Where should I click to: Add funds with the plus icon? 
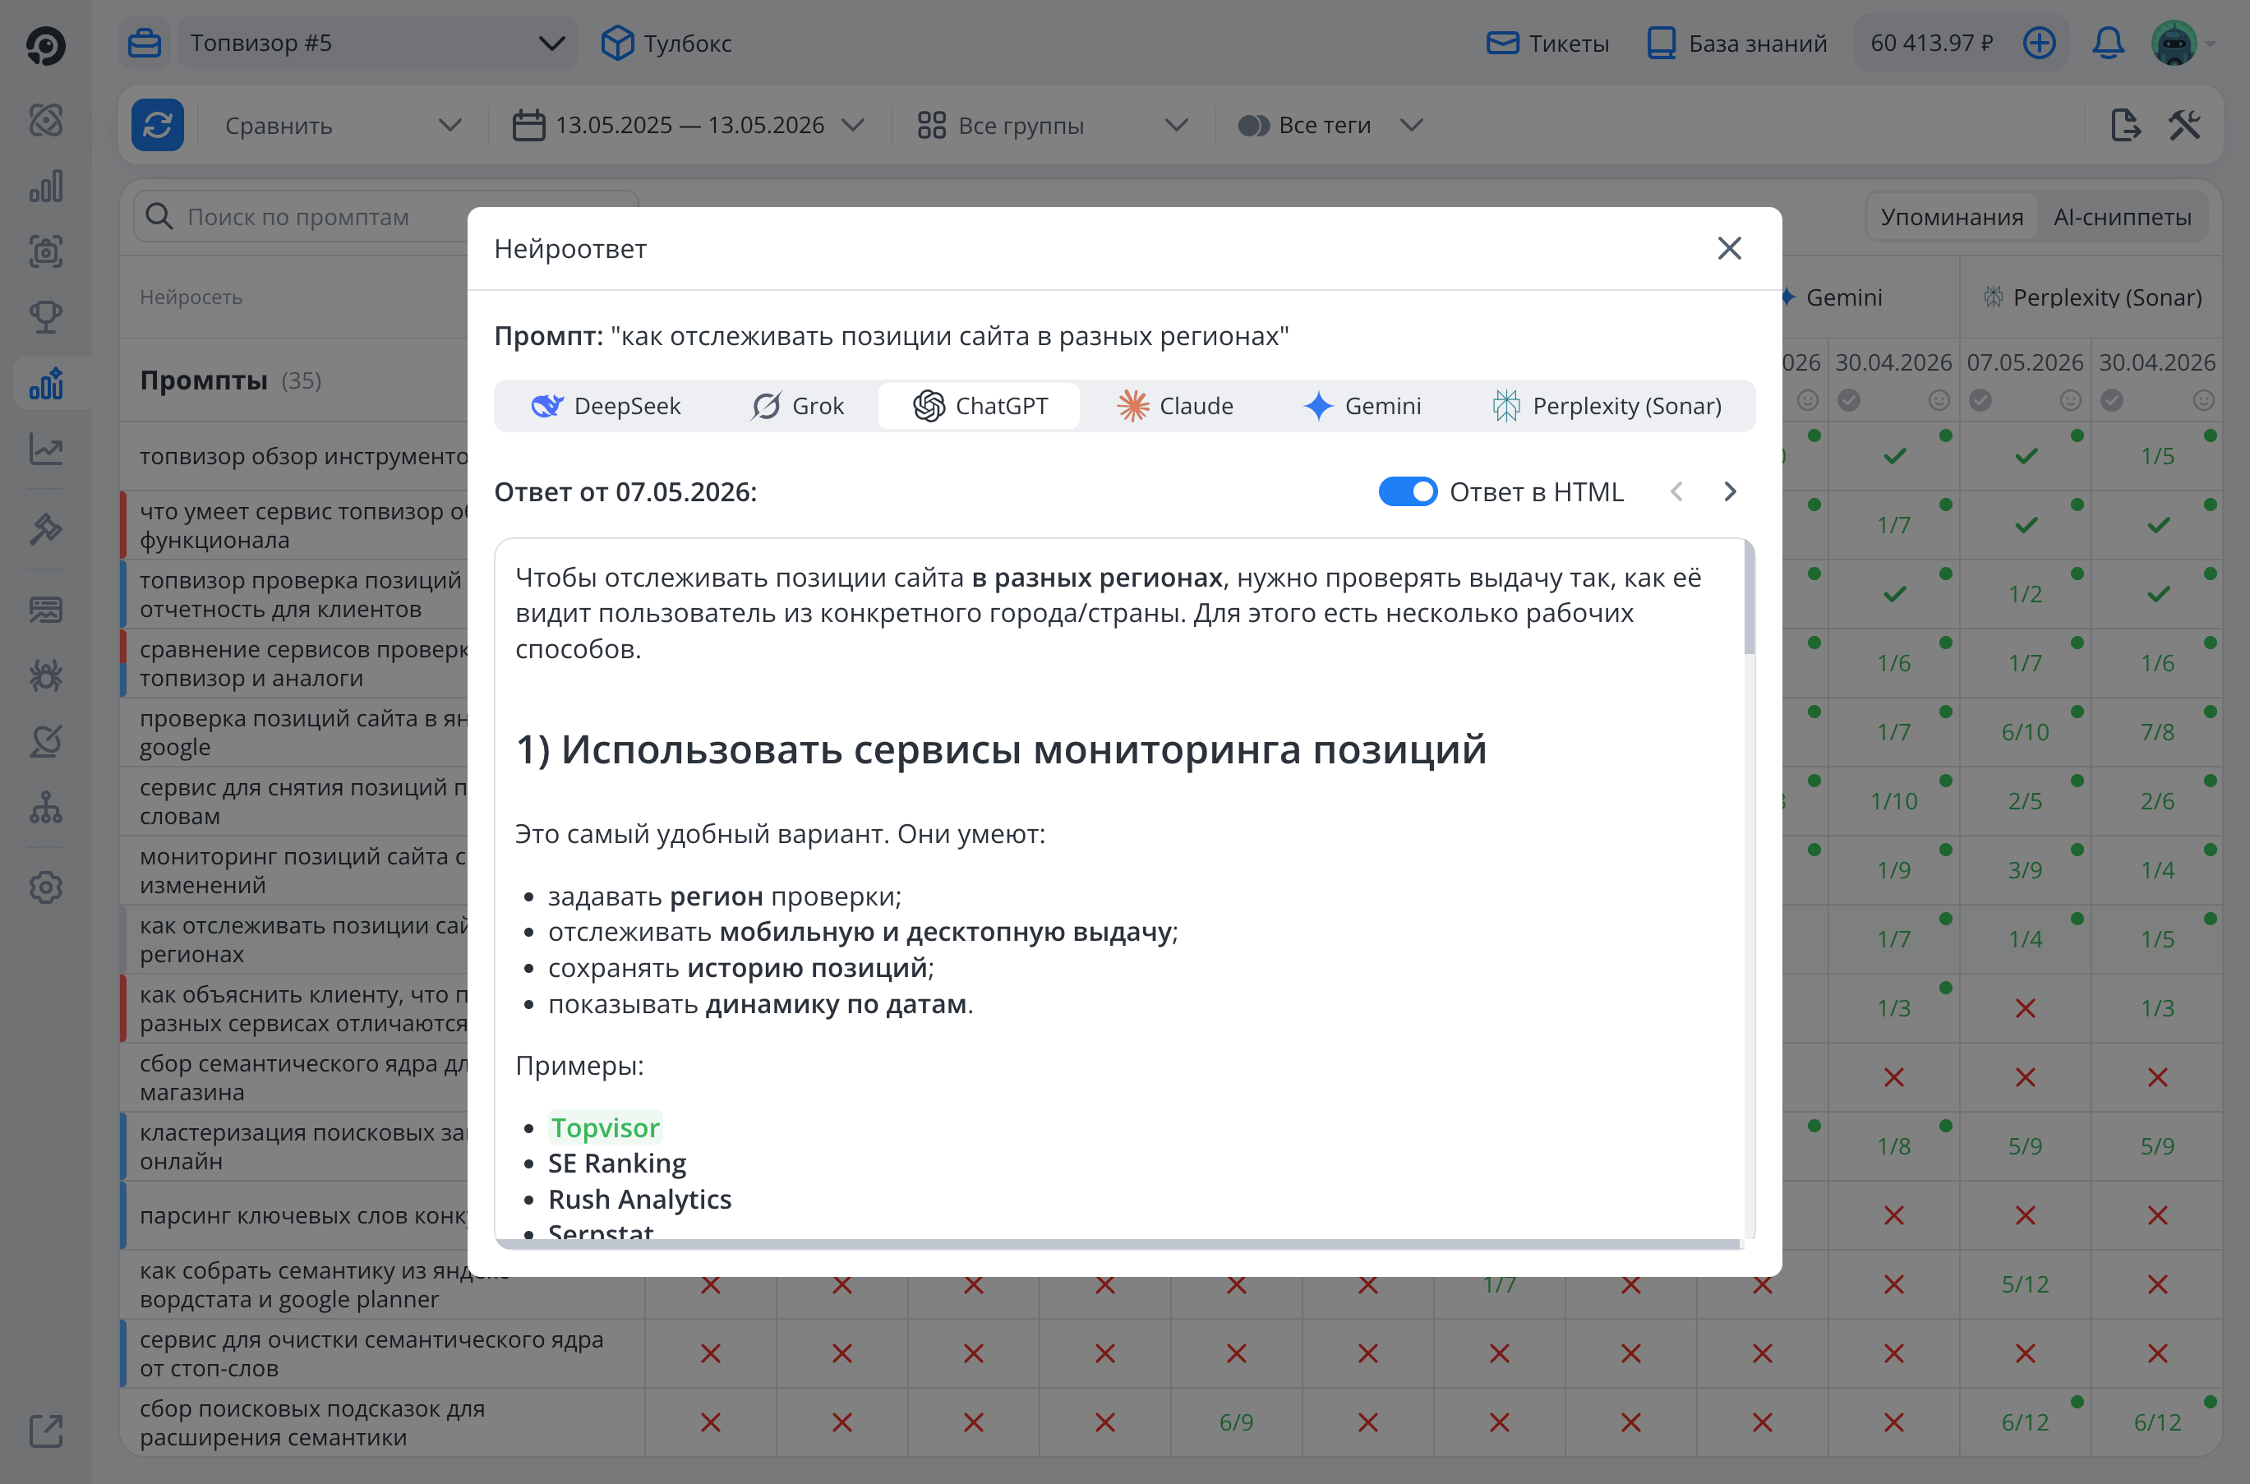coord(2039,44)
